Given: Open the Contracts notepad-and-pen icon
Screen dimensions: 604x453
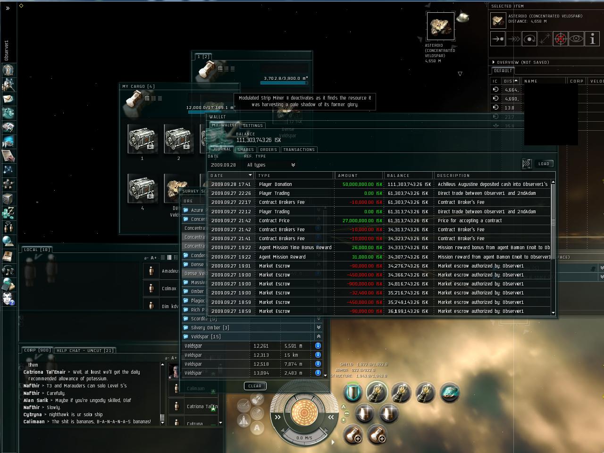Looking at the screenshot, I should coord(8,155).
